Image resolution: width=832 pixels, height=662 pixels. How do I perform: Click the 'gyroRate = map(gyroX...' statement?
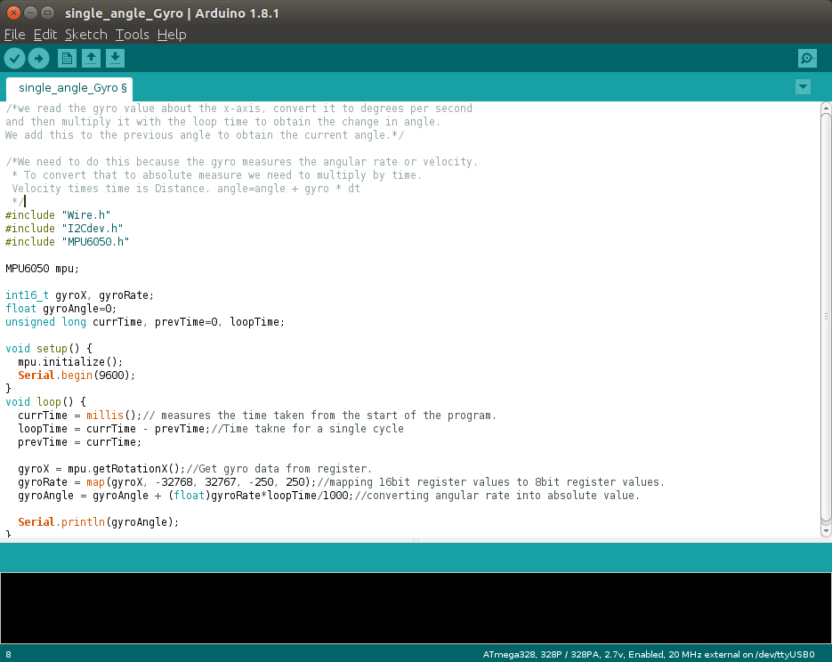point(166,482)
